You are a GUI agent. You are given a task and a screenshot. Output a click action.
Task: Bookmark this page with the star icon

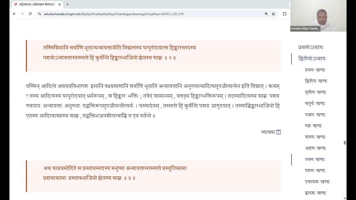(273, 14)
